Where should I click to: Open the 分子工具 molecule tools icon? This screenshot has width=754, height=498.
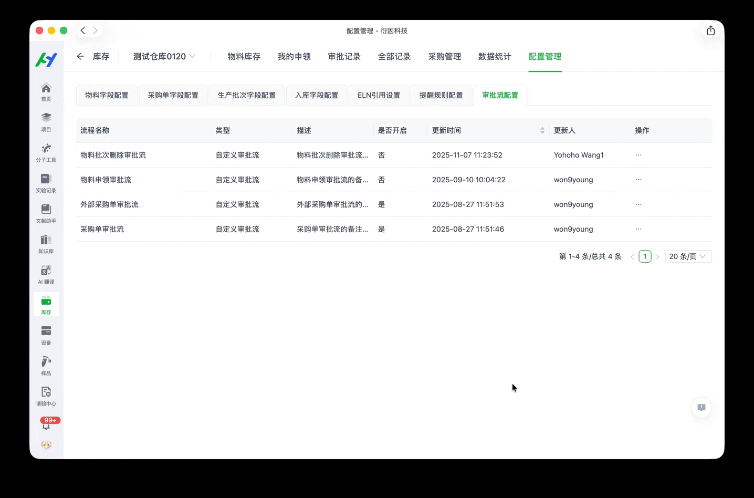click(46, 152)
